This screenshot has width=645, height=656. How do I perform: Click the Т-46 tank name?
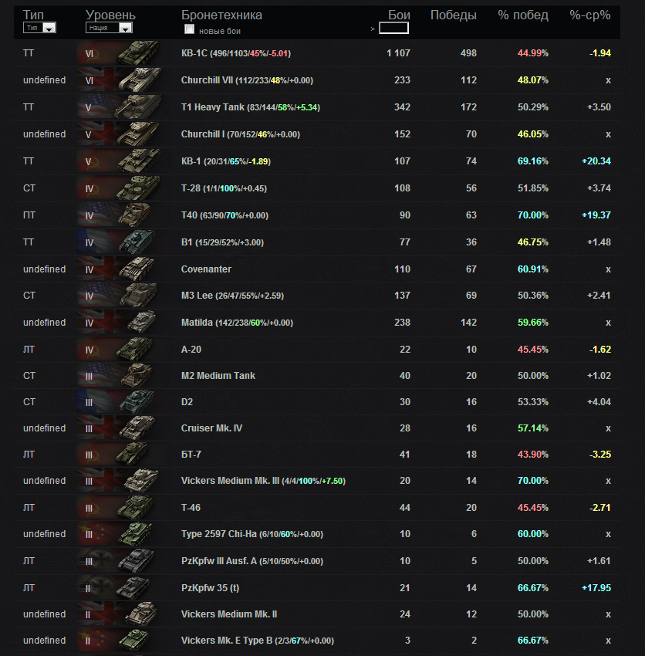click(x=191, y=508)
